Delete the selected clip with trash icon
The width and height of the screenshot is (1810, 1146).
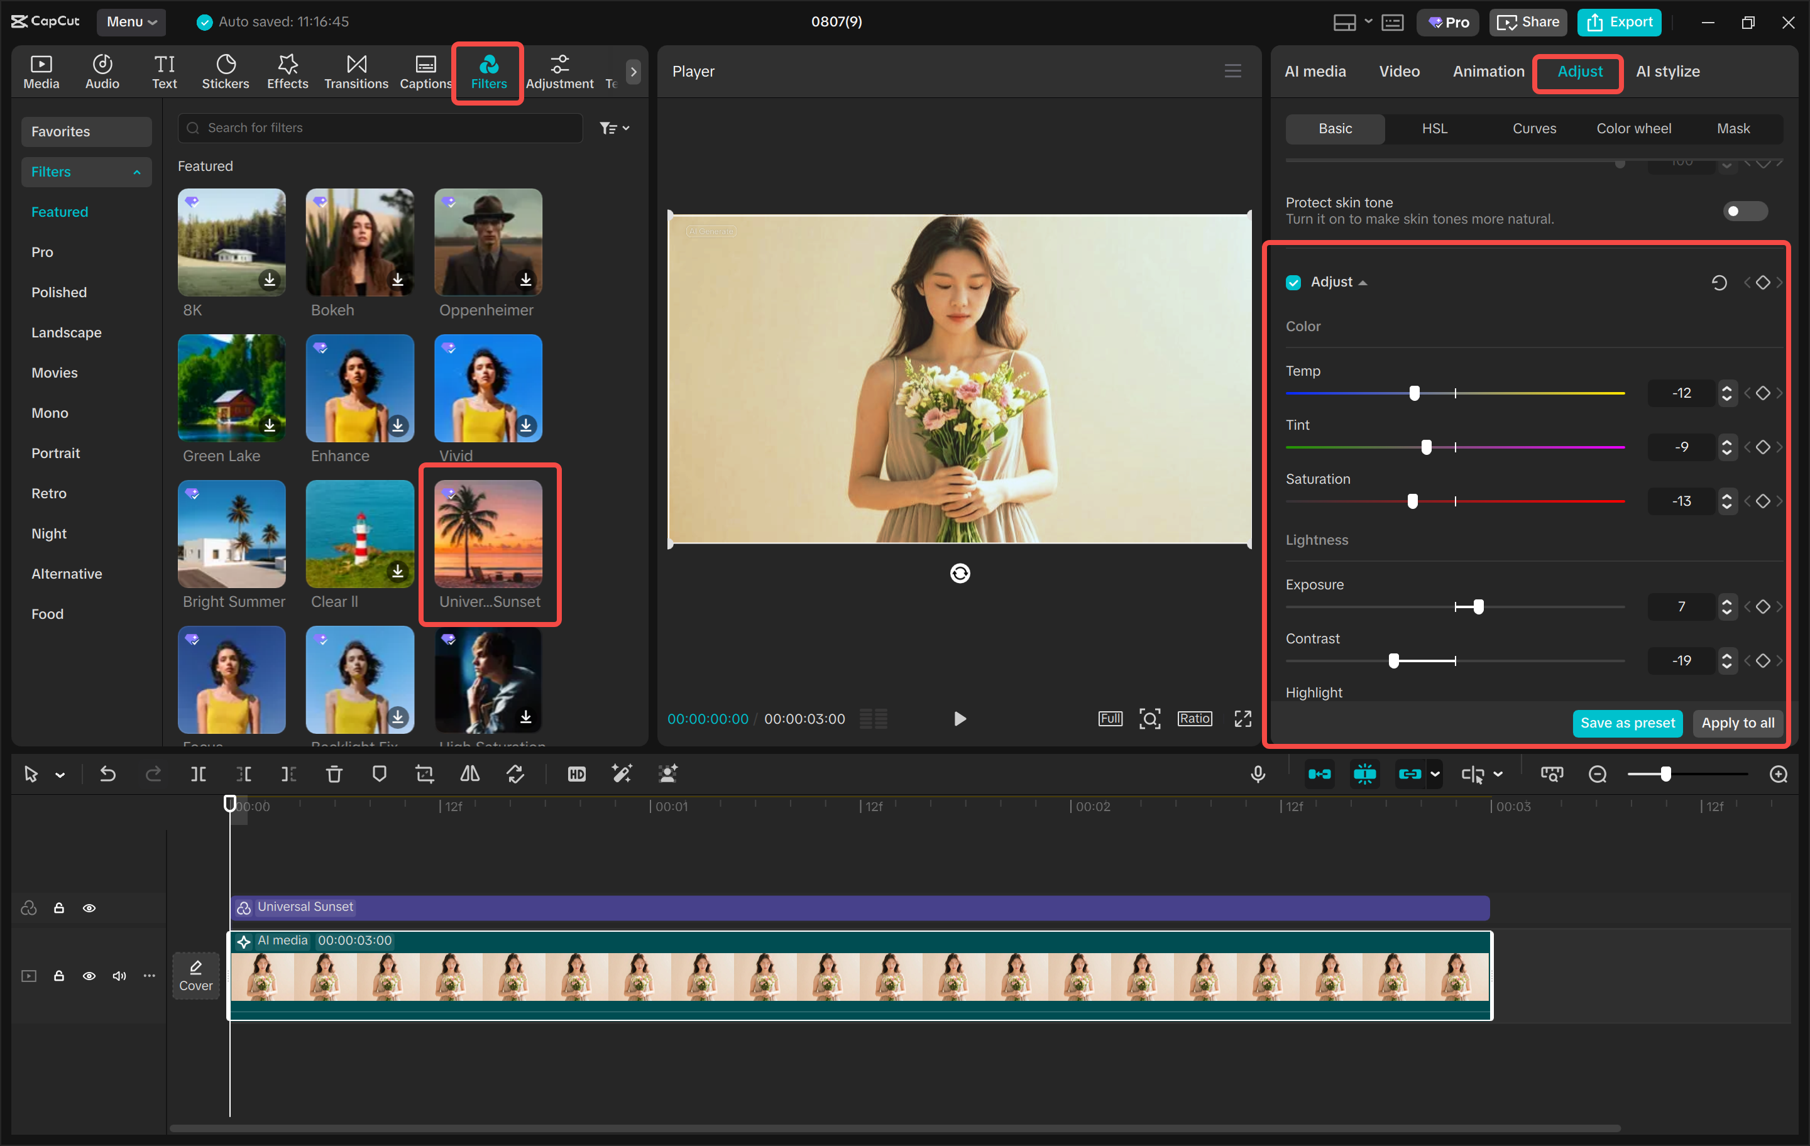(x=334, y=774)
